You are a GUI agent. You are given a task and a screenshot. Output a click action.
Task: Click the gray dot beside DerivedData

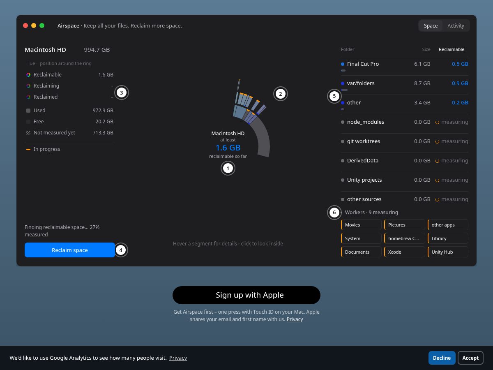coord(343,161)
